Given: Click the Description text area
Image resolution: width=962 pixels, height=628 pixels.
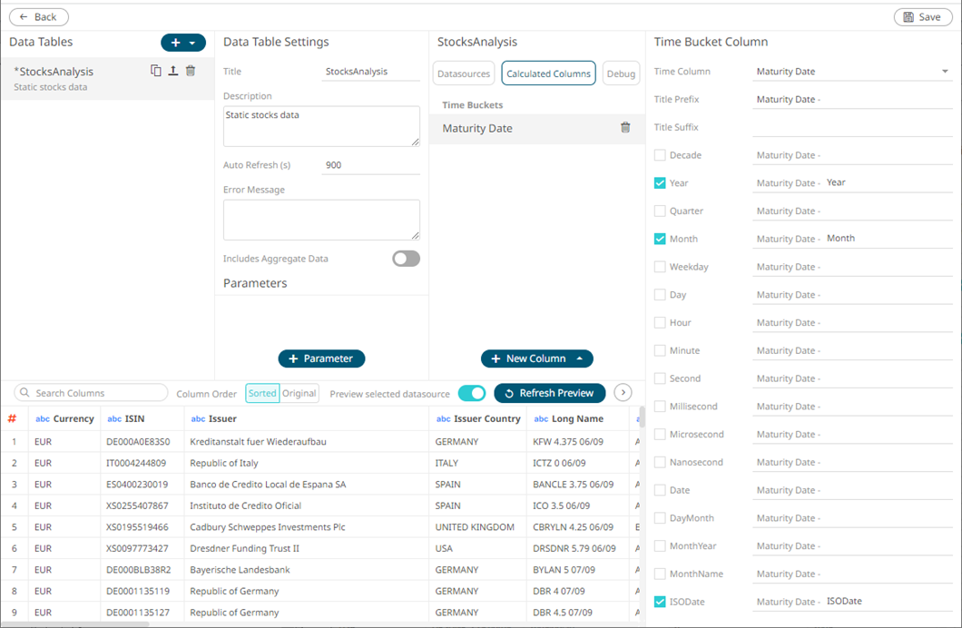Looking at the screenshot, I should pyautogui.click(x=321, y=126).
